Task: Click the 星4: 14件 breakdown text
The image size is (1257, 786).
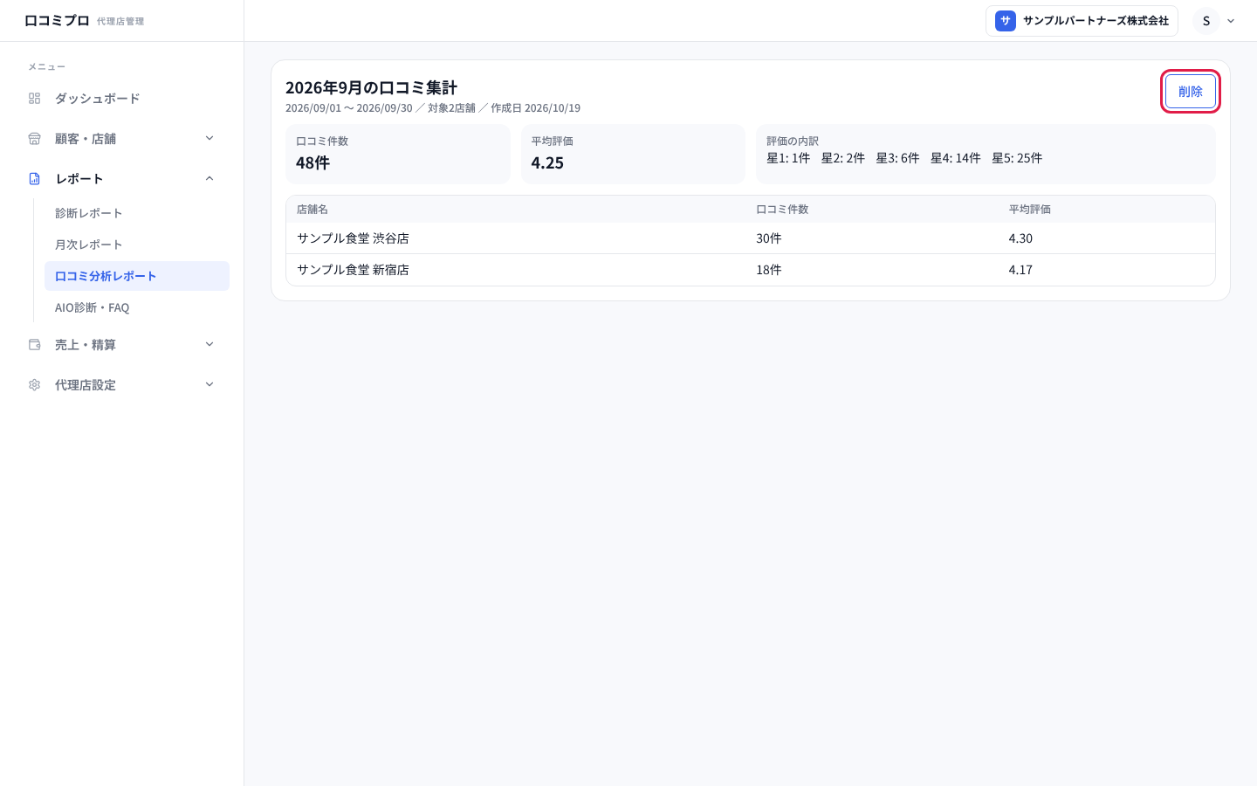Action: [x=956, y=158]
